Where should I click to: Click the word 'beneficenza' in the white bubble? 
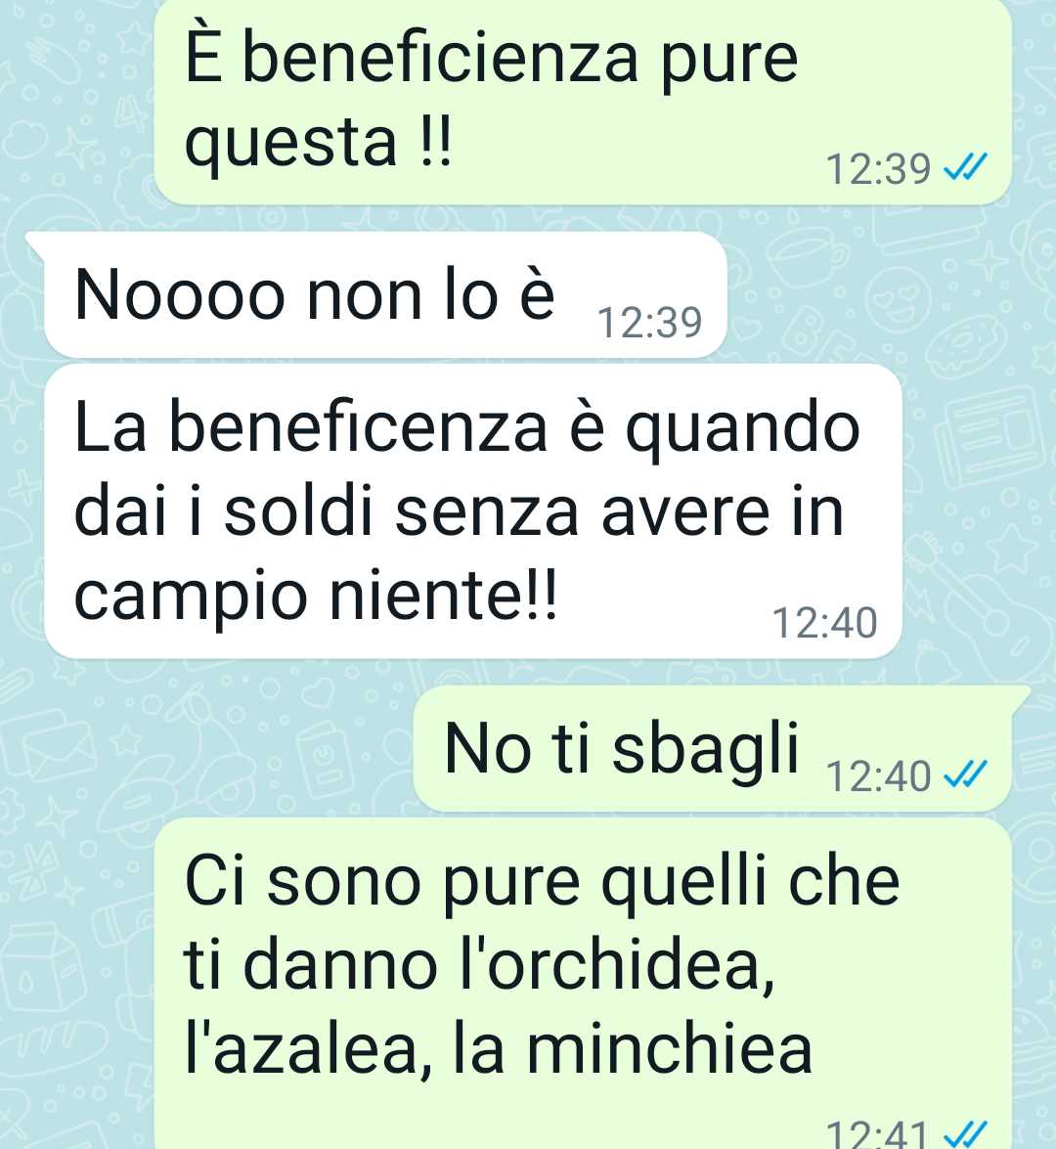pyautogui.click(x=358, y=427)
